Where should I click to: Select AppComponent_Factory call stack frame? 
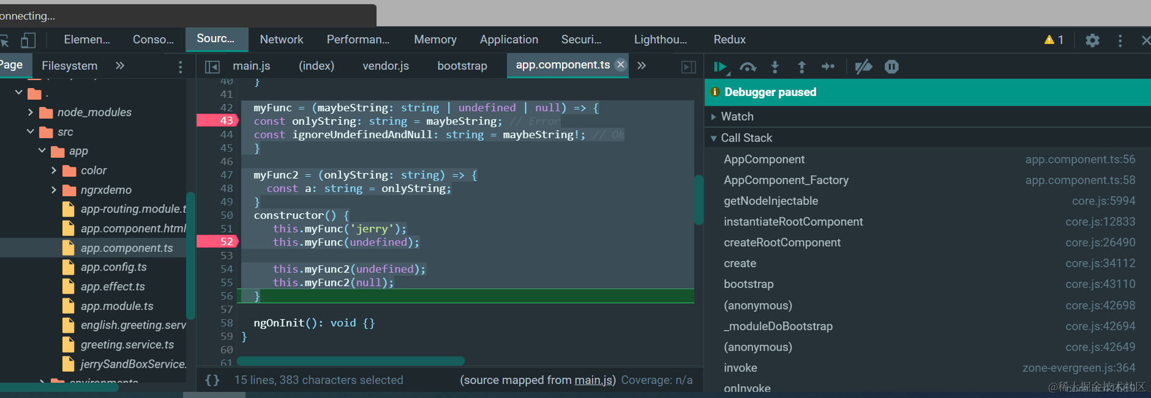point(786,180)
